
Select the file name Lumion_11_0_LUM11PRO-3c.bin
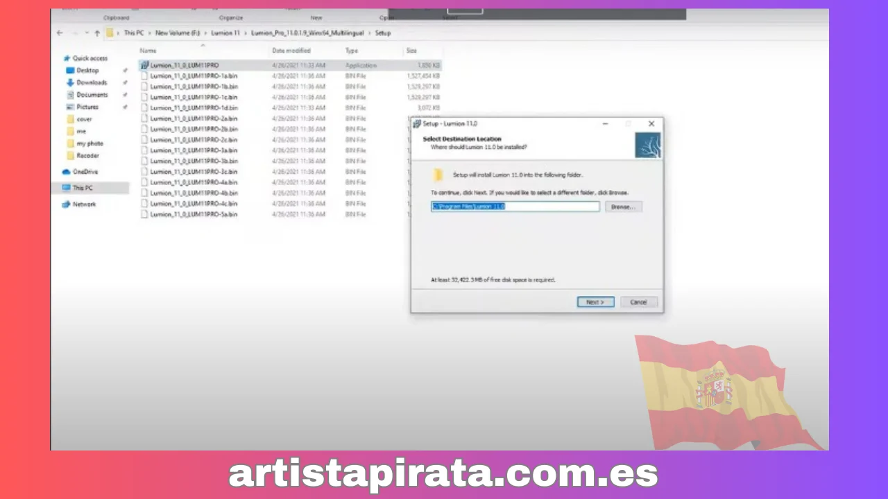point(194,172)
